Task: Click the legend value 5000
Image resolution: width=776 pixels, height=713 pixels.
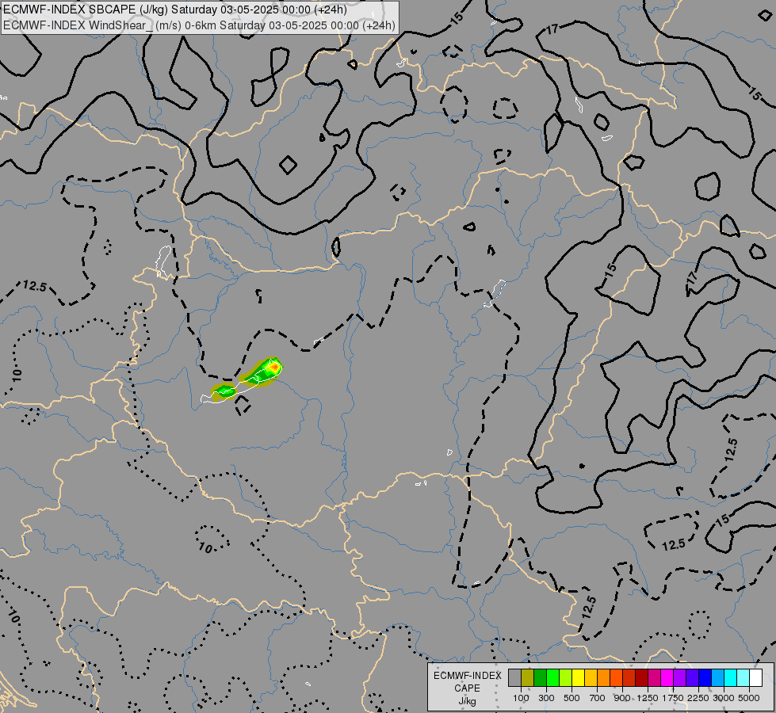Action: (749, 698)
